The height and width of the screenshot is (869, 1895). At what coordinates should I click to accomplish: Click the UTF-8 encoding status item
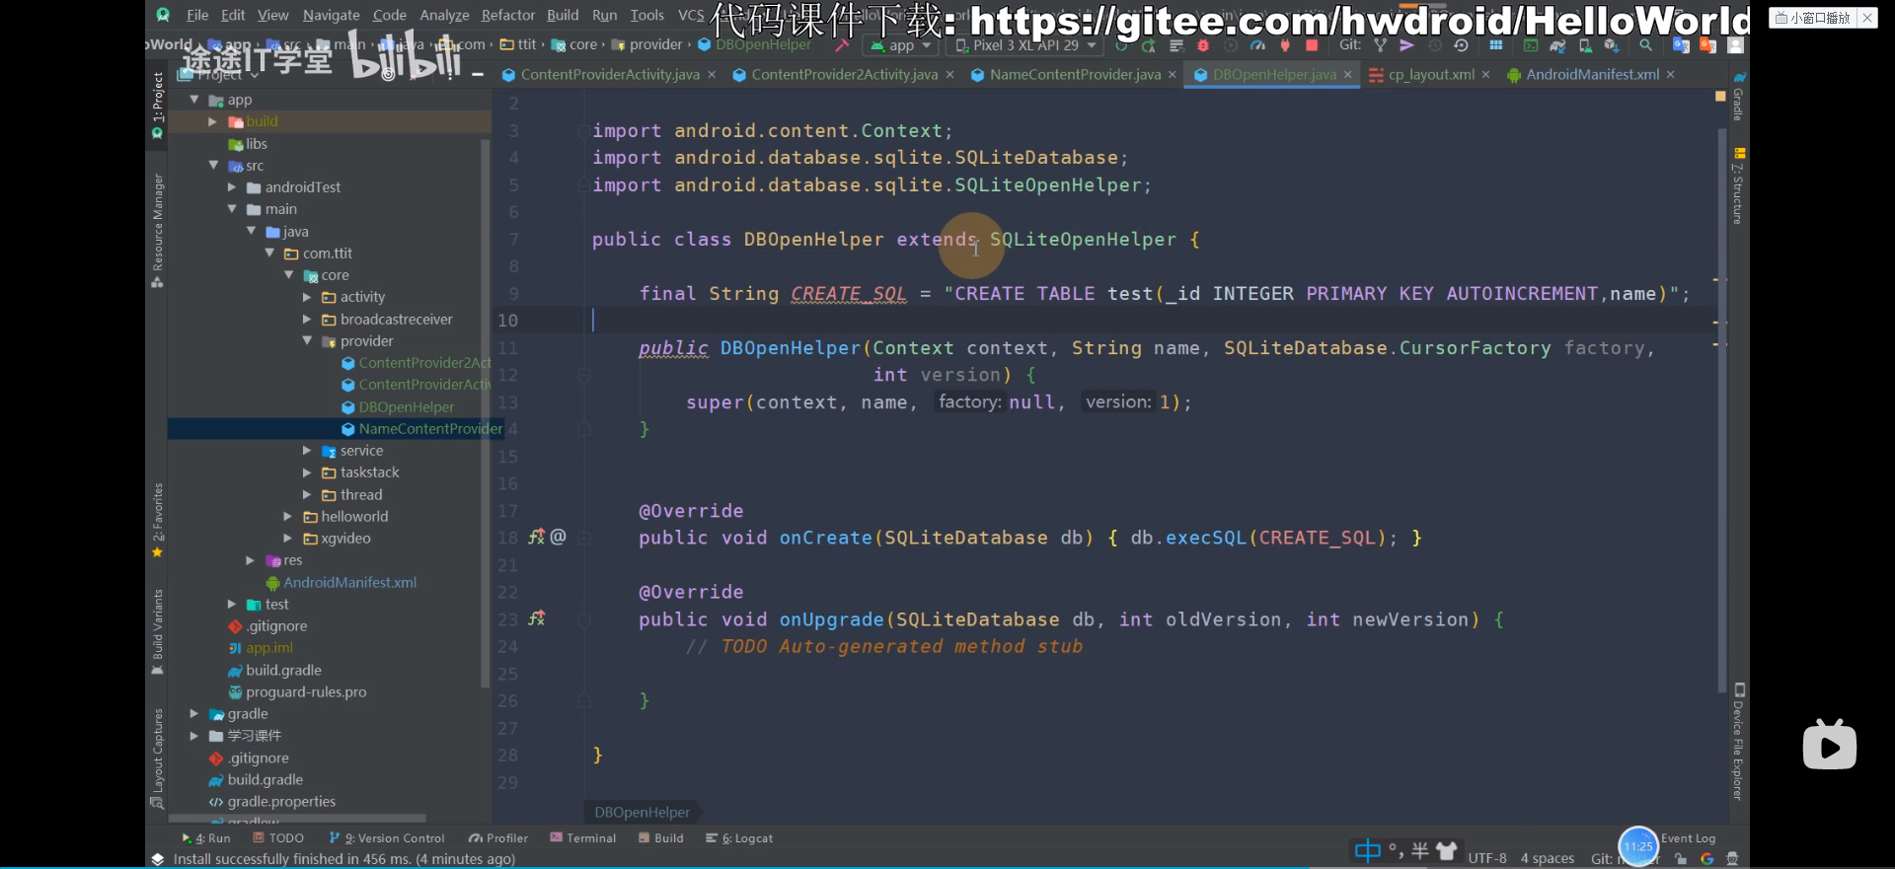1486,859
